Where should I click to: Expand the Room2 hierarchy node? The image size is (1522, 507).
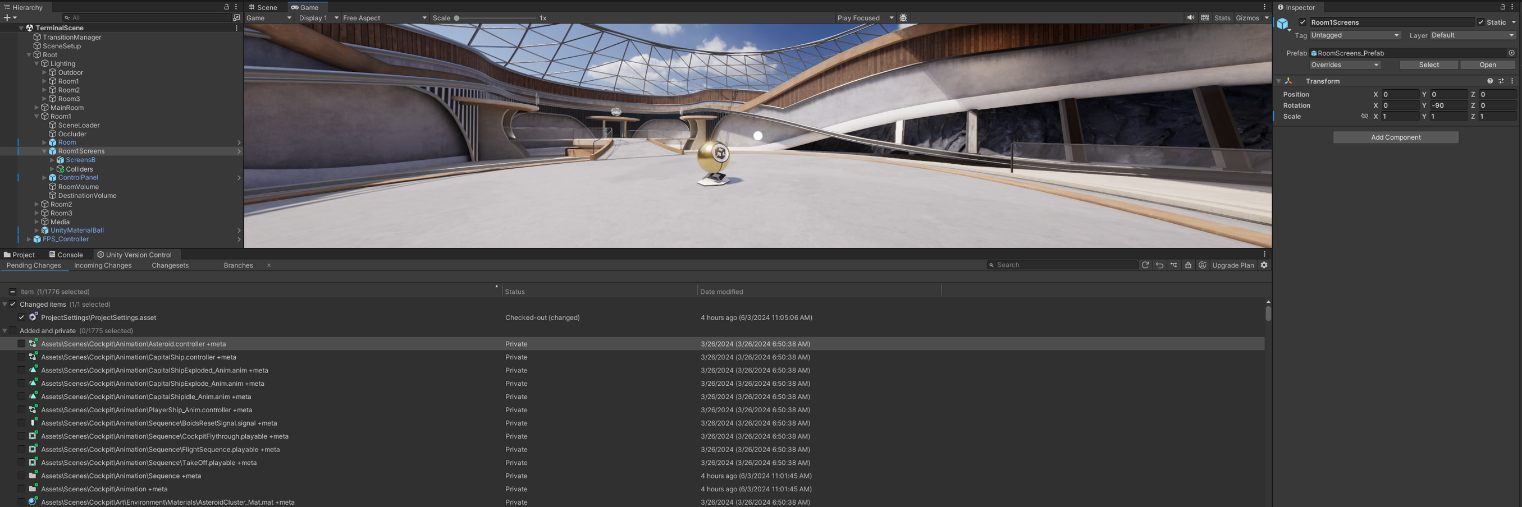pyautogui.click(x=36, y=204)
